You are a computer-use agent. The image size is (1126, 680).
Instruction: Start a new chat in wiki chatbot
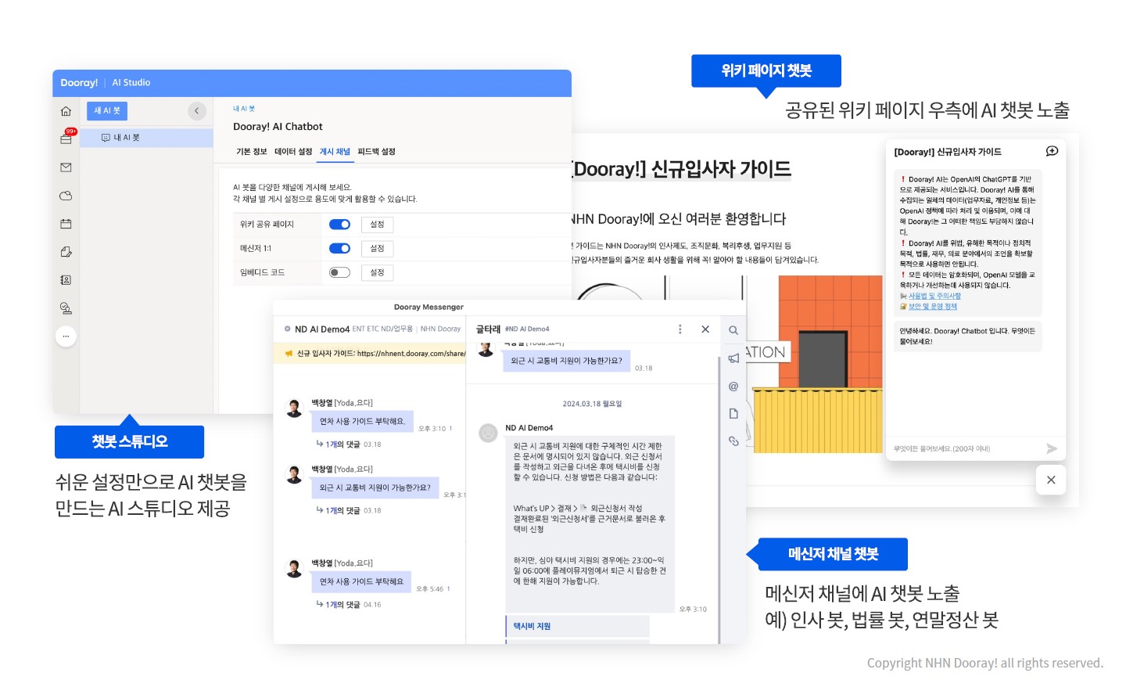click(1052, 151)
